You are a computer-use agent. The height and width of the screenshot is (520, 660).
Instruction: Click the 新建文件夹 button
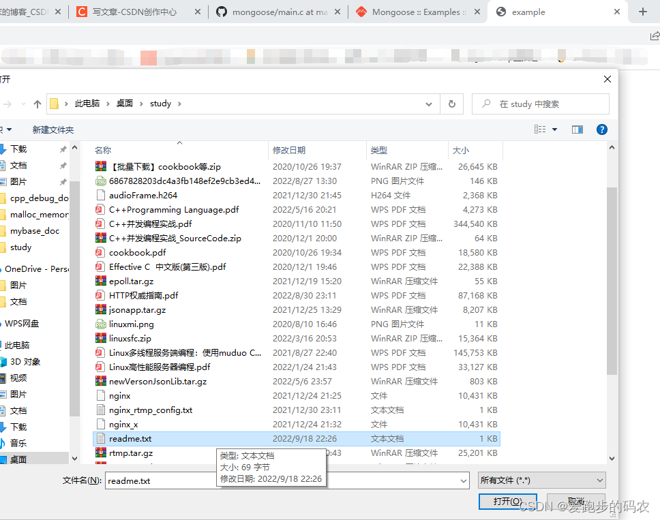click(x=52, y=129)
